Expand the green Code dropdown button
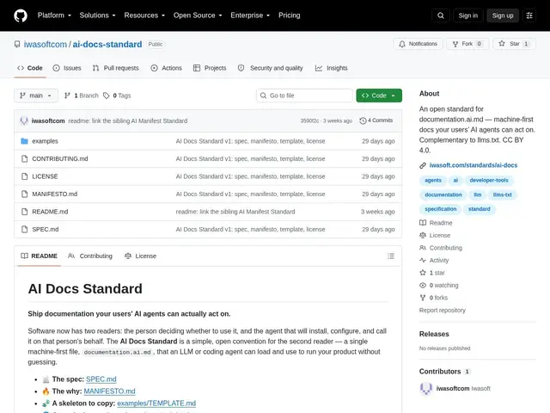The height and width of the screenshot is (413, 550). [x=379, y=96]
